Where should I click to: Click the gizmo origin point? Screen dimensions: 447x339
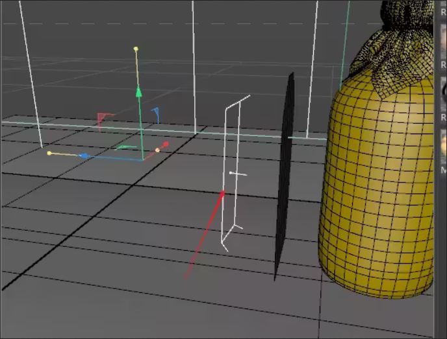click(x=143, y=159)
